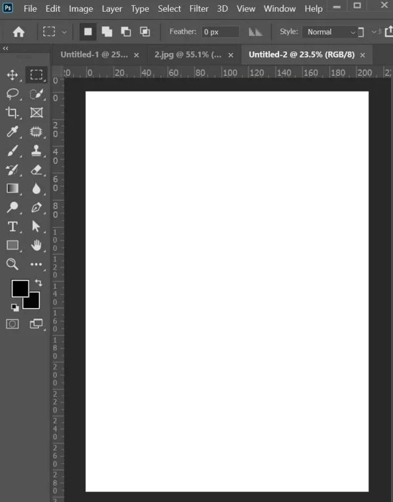Open the Window menu
Image resolution: width=393 pixels, height=502 pixels.
280,9
